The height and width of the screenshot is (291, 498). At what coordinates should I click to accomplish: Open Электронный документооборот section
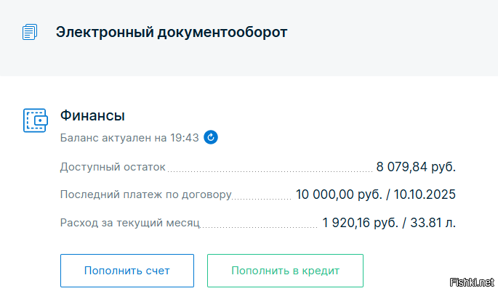click(x=171, y=32)
